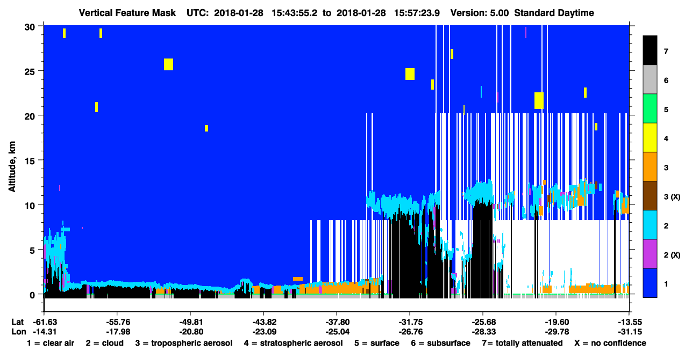Click the gray subsurface legend swatch

point(650,80)
